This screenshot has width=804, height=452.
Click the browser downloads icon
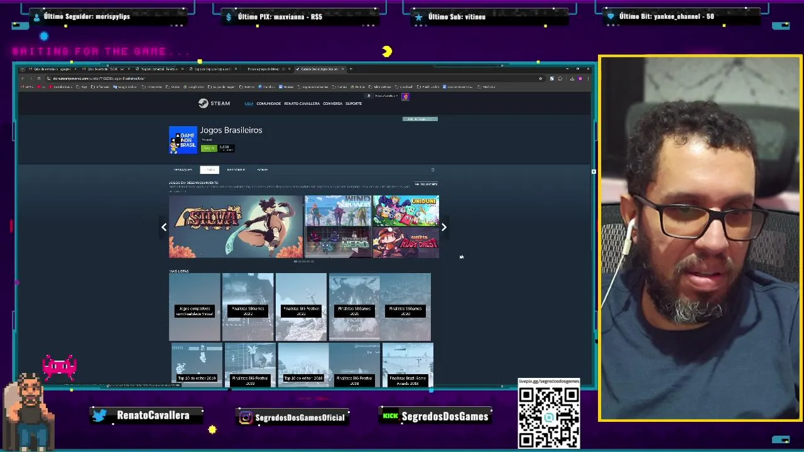pyautogui.click(x=572, y=78)
